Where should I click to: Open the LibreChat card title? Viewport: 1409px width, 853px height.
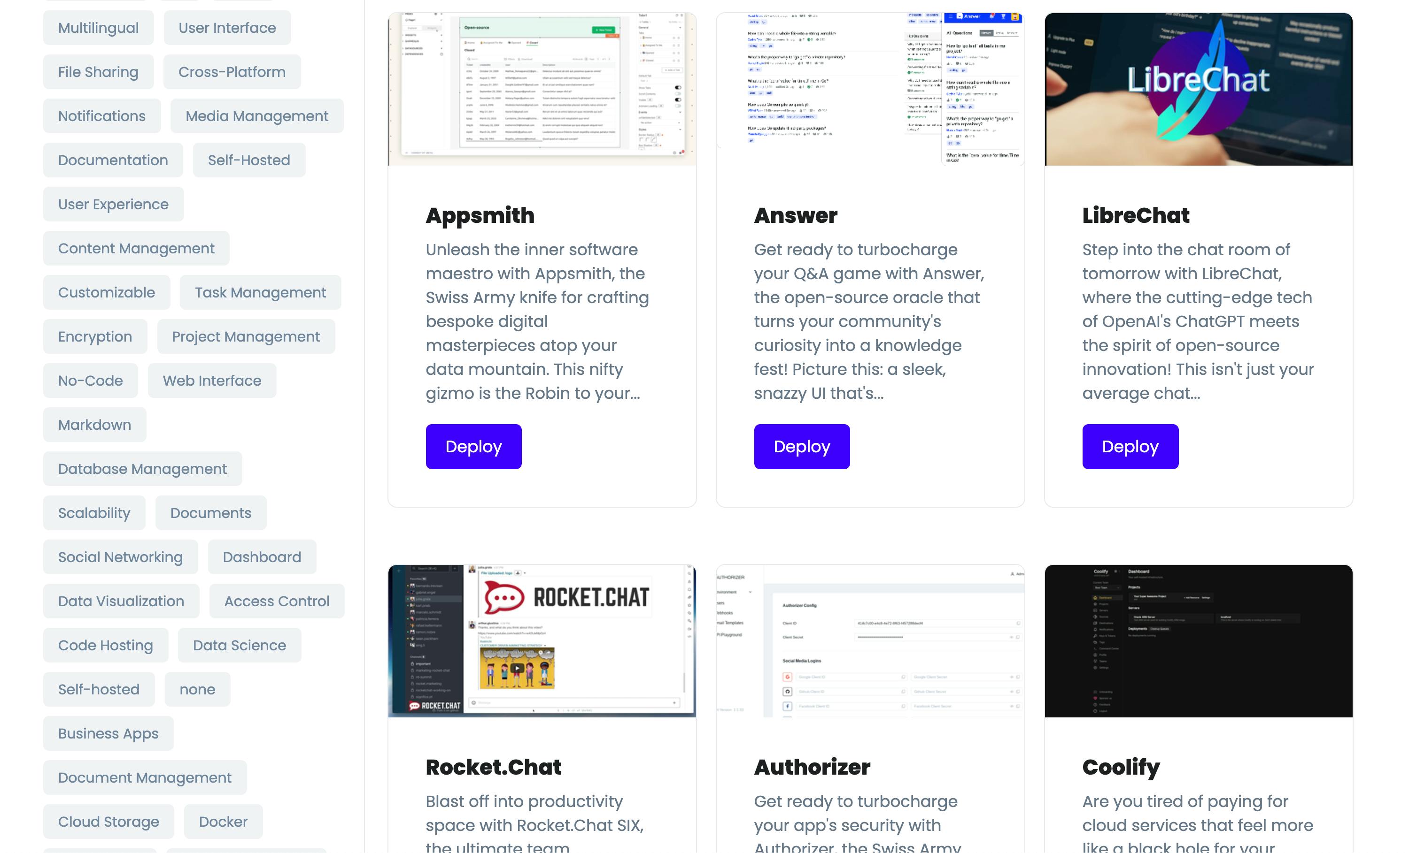(1136, 215)
